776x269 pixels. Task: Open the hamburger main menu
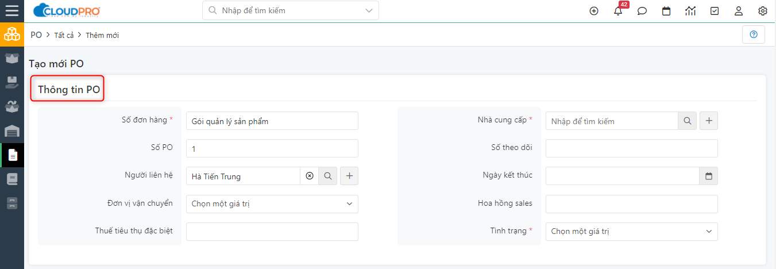point(11,10)
